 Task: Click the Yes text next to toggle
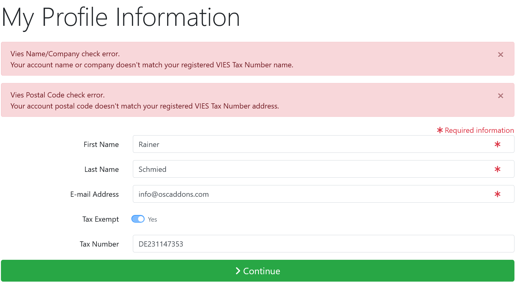tap(152, 220)
